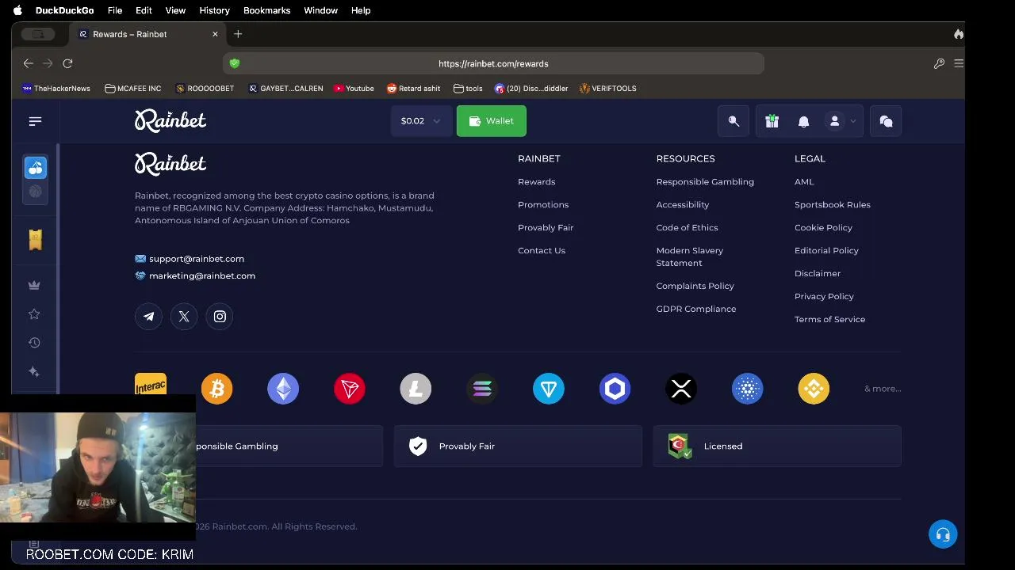
Task: Open the MCAFEE INC bookmarks folder
Action: [x=132, y=89]
